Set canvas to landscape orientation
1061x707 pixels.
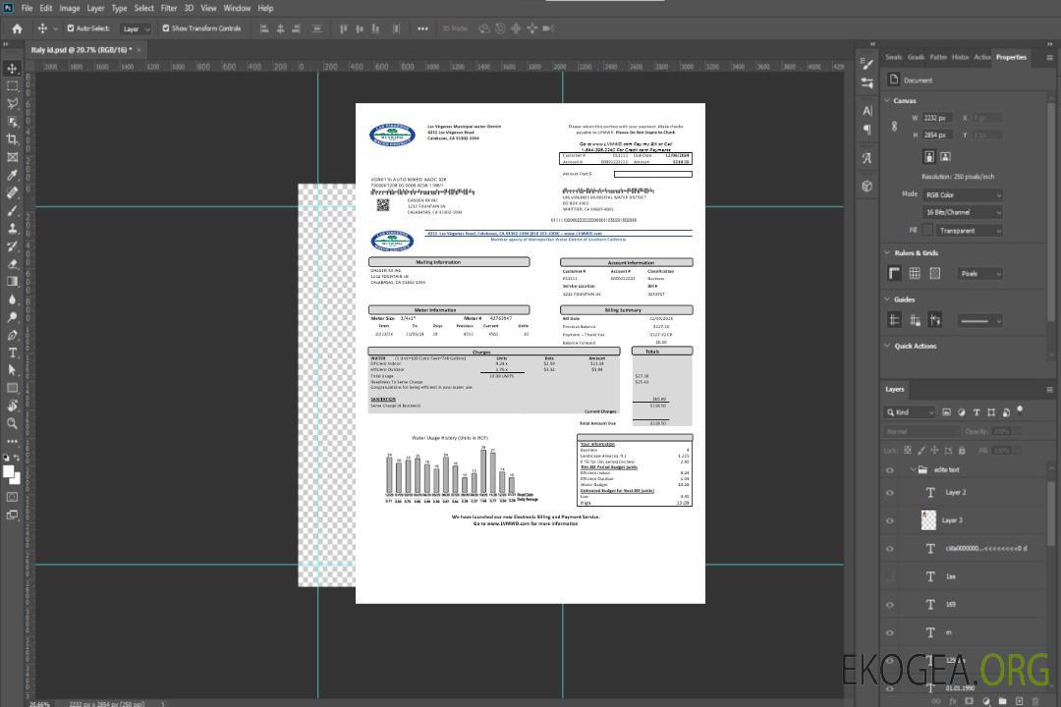tap(945, 157)
